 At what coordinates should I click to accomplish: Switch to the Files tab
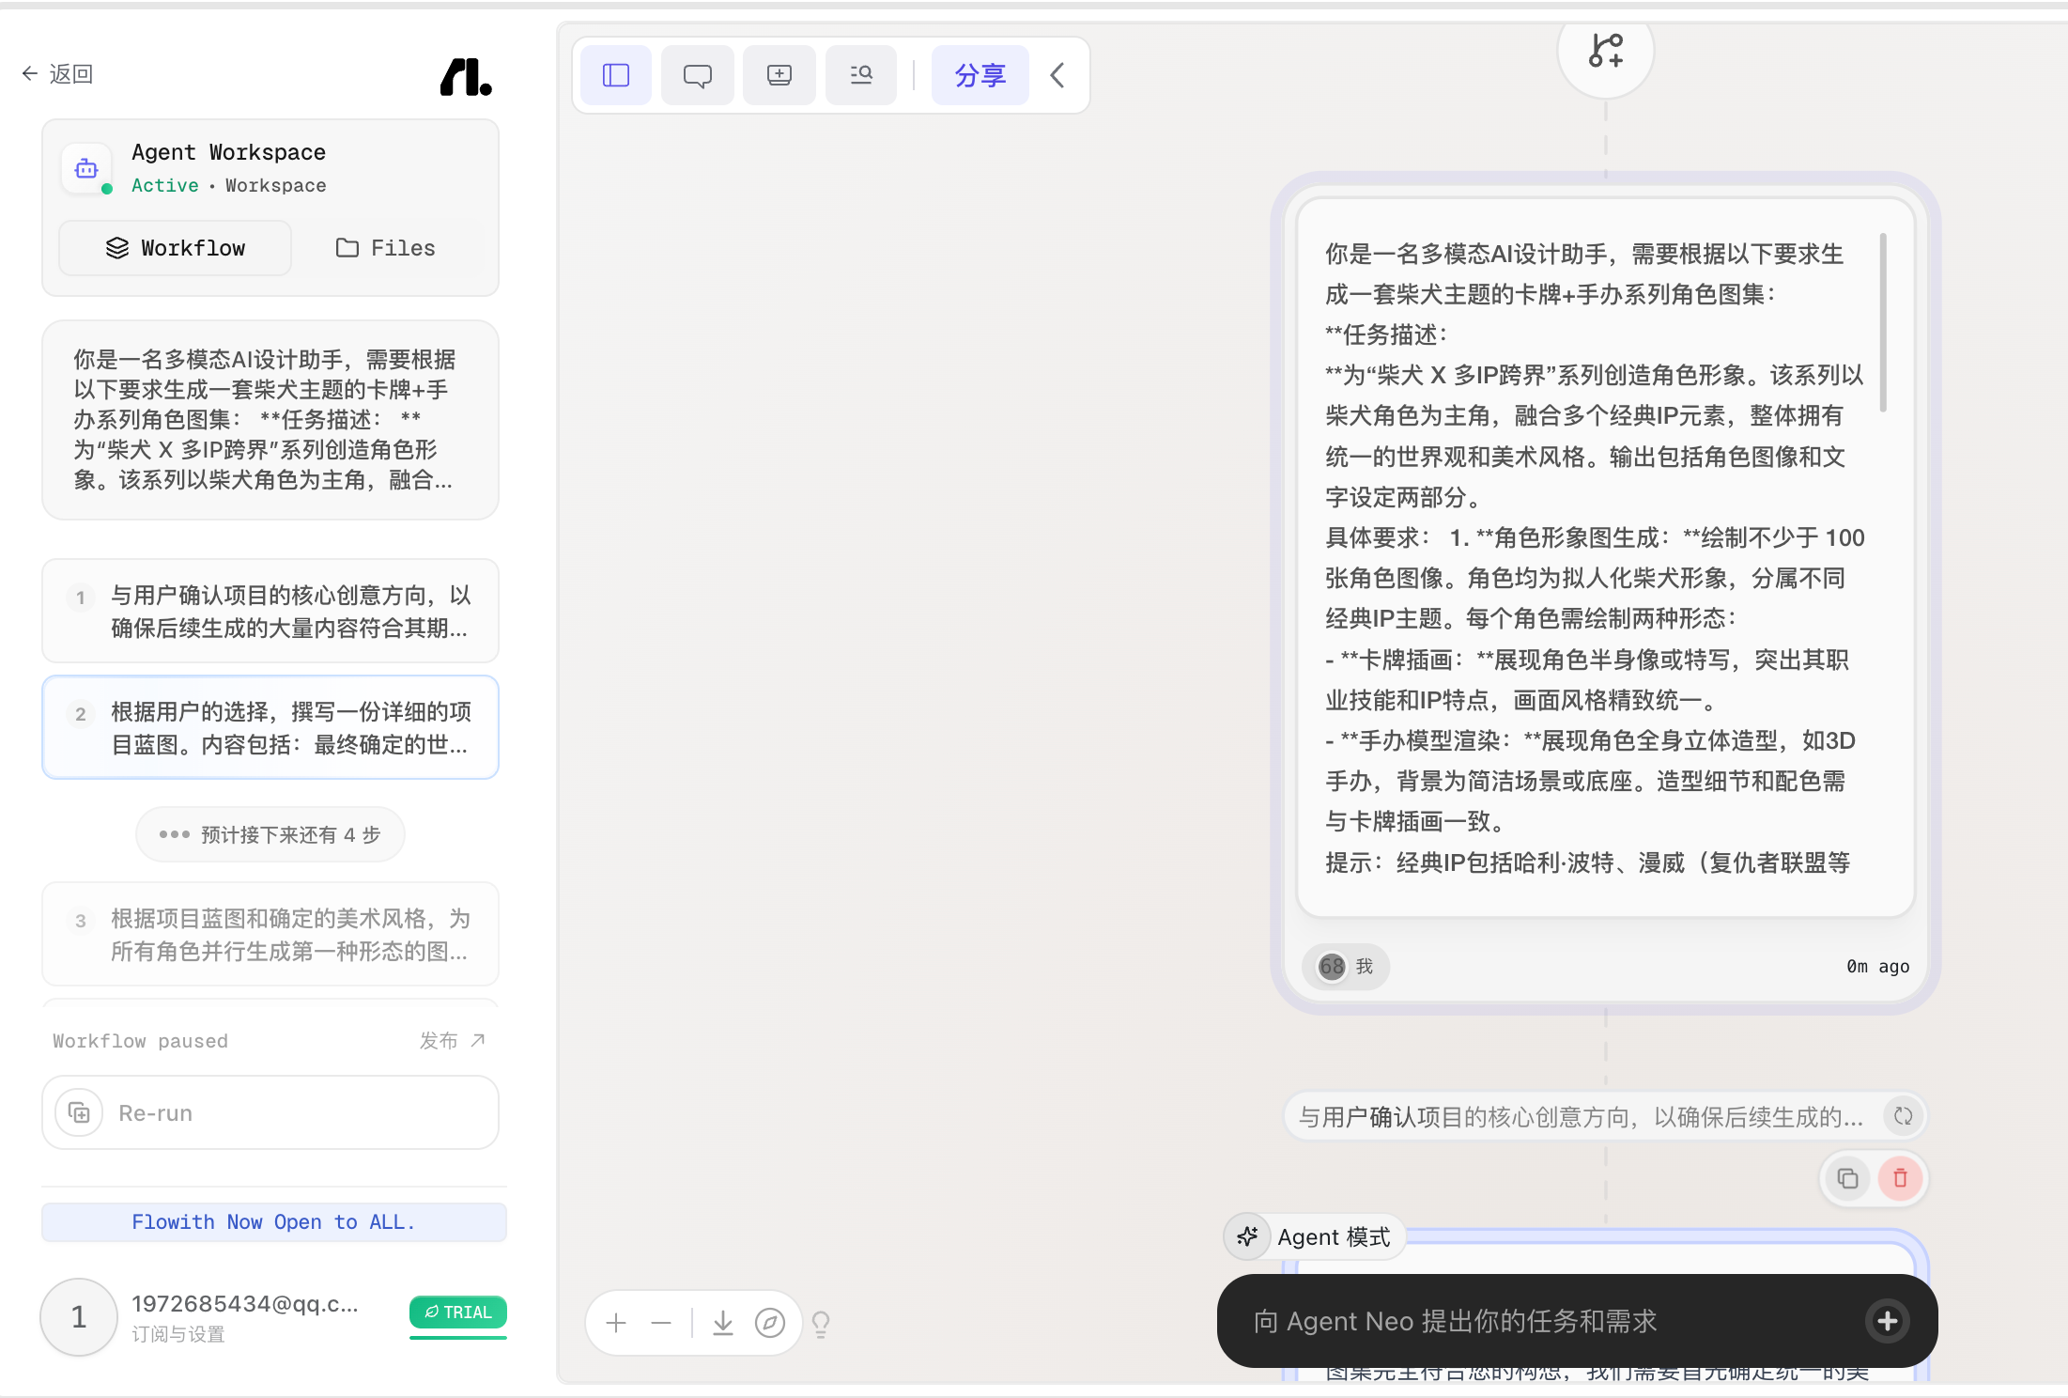click(x=386, y=248)
